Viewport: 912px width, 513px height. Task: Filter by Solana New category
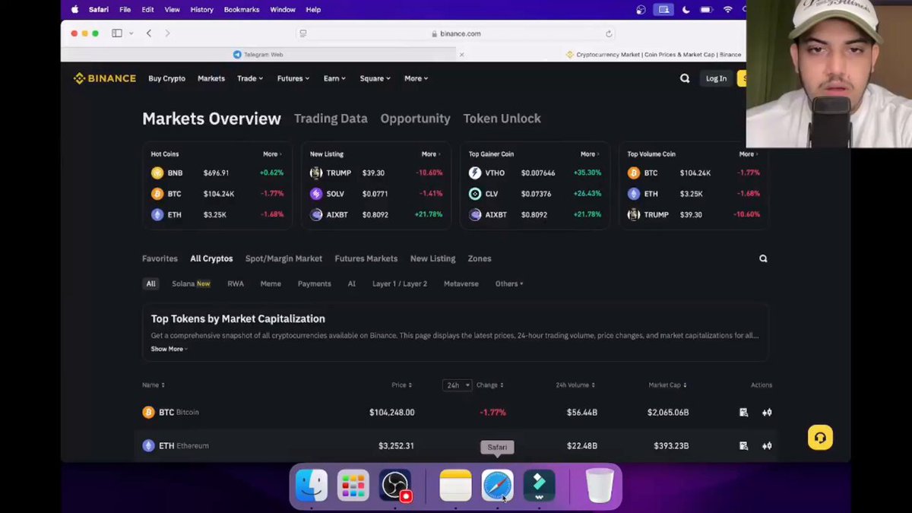pos(191,283)
